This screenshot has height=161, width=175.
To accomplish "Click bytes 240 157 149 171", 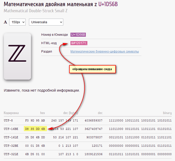I will tap(65, 120).
